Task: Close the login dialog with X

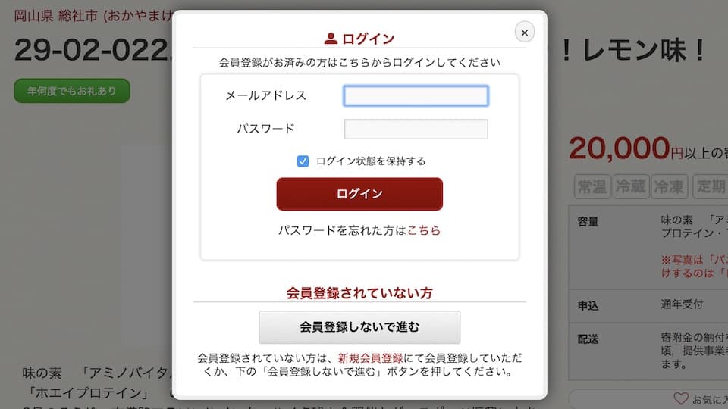Action: pos(524,33)
